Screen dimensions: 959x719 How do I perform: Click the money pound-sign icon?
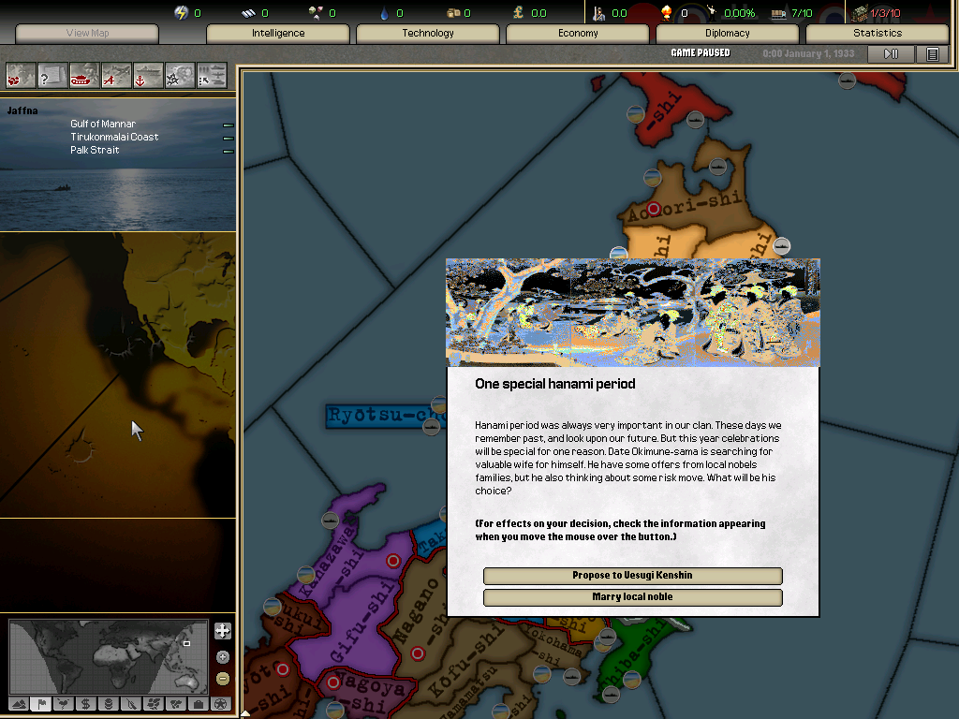point(519,12)
